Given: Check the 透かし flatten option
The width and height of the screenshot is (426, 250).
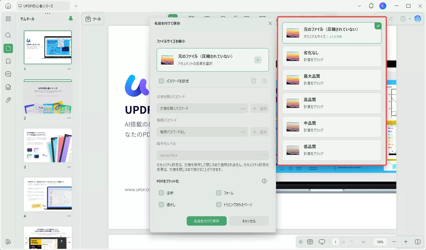Looking at the screenshot, I should pos(161,205).
